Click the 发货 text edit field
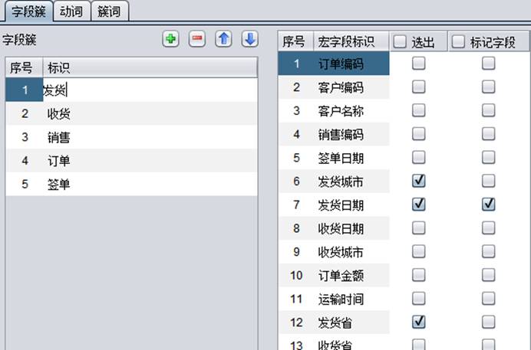This screenshot has height=350, width=531. [x=146, y=90]
